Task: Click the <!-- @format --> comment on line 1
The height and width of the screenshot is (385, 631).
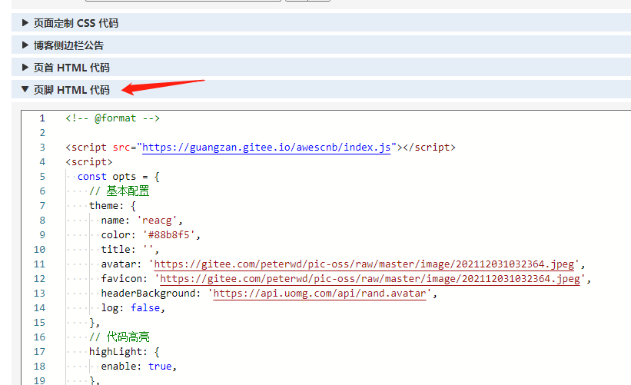Action: tap(113, 118)
